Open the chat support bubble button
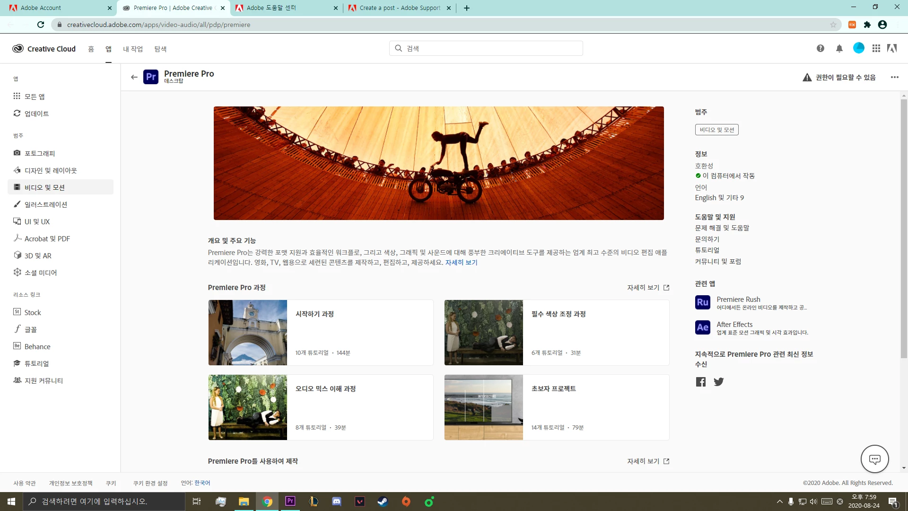Viewport: 908px width, 511px height. pyautogui.click(x=874, y=459)
